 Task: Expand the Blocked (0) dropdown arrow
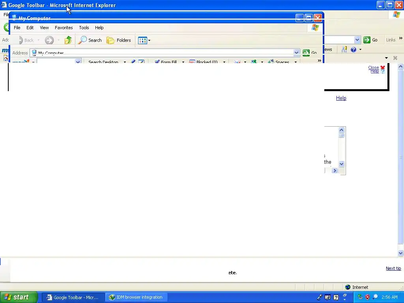(224, 62)
